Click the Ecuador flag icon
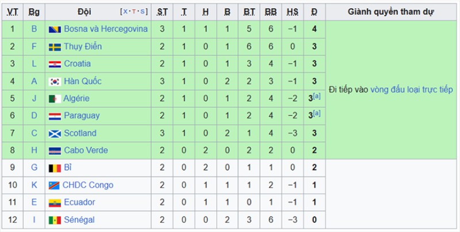The height and width of the screenshot is (232, 460). [55, 203]
